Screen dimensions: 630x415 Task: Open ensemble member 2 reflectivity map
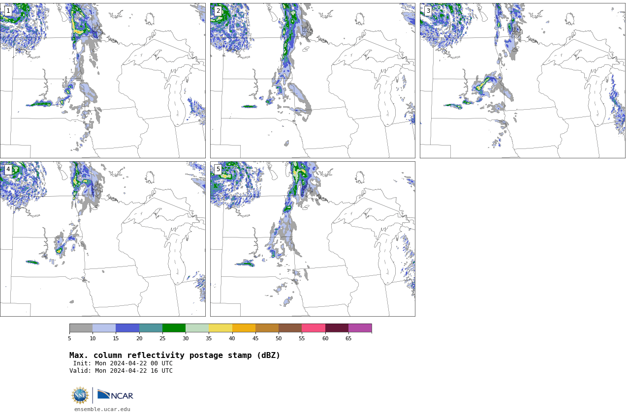click(313, 81)
